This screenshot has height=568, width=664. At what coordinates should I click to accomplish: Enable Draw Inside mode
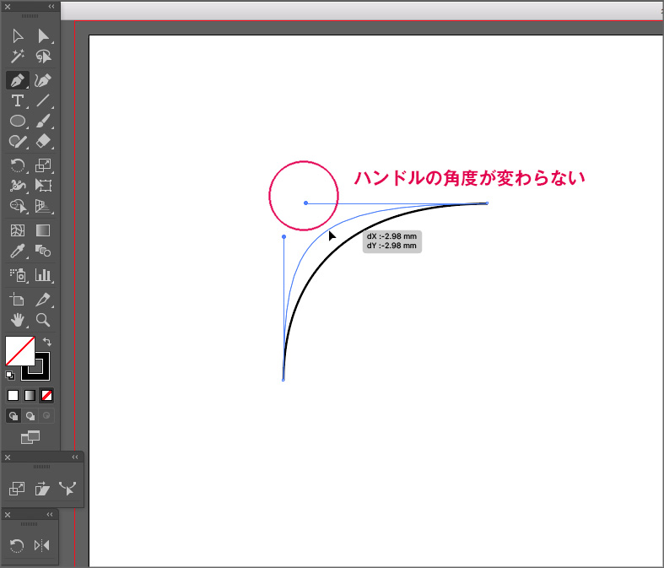46,416
